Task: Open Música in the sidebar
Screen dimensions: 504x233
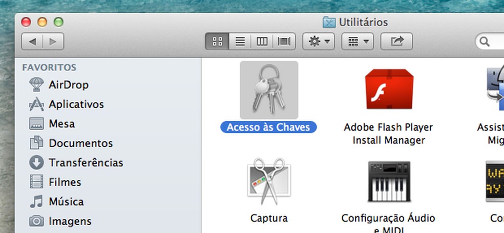Action: point(56,202)
